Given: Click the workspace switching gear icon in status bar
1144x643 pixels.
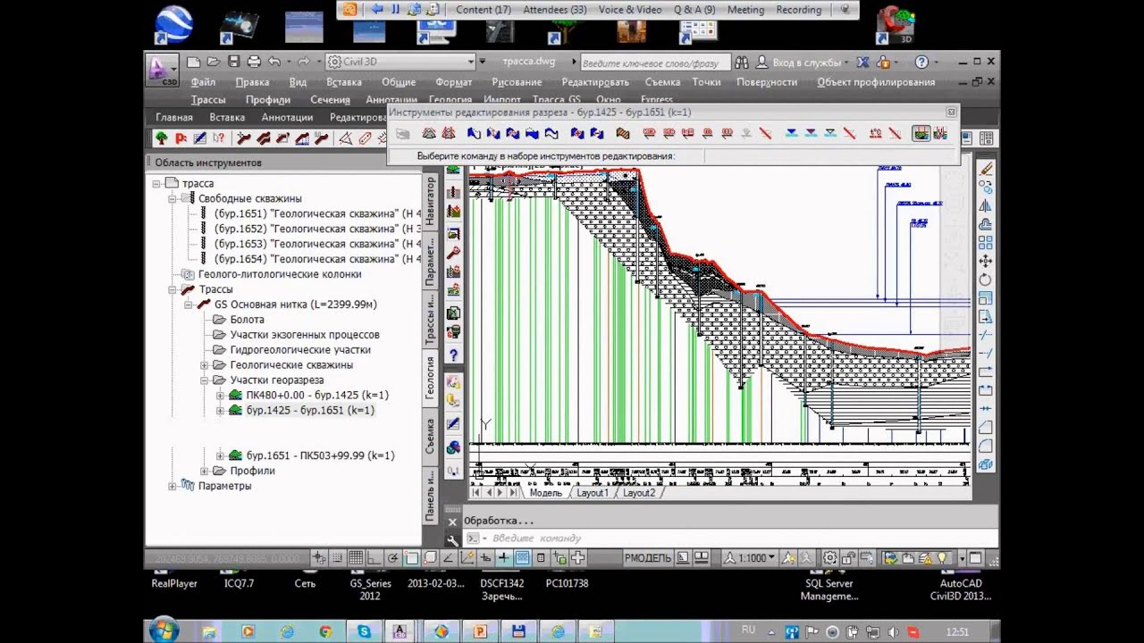Looking at the screenshot, I should pyautogui.click(x=830, y=558).
